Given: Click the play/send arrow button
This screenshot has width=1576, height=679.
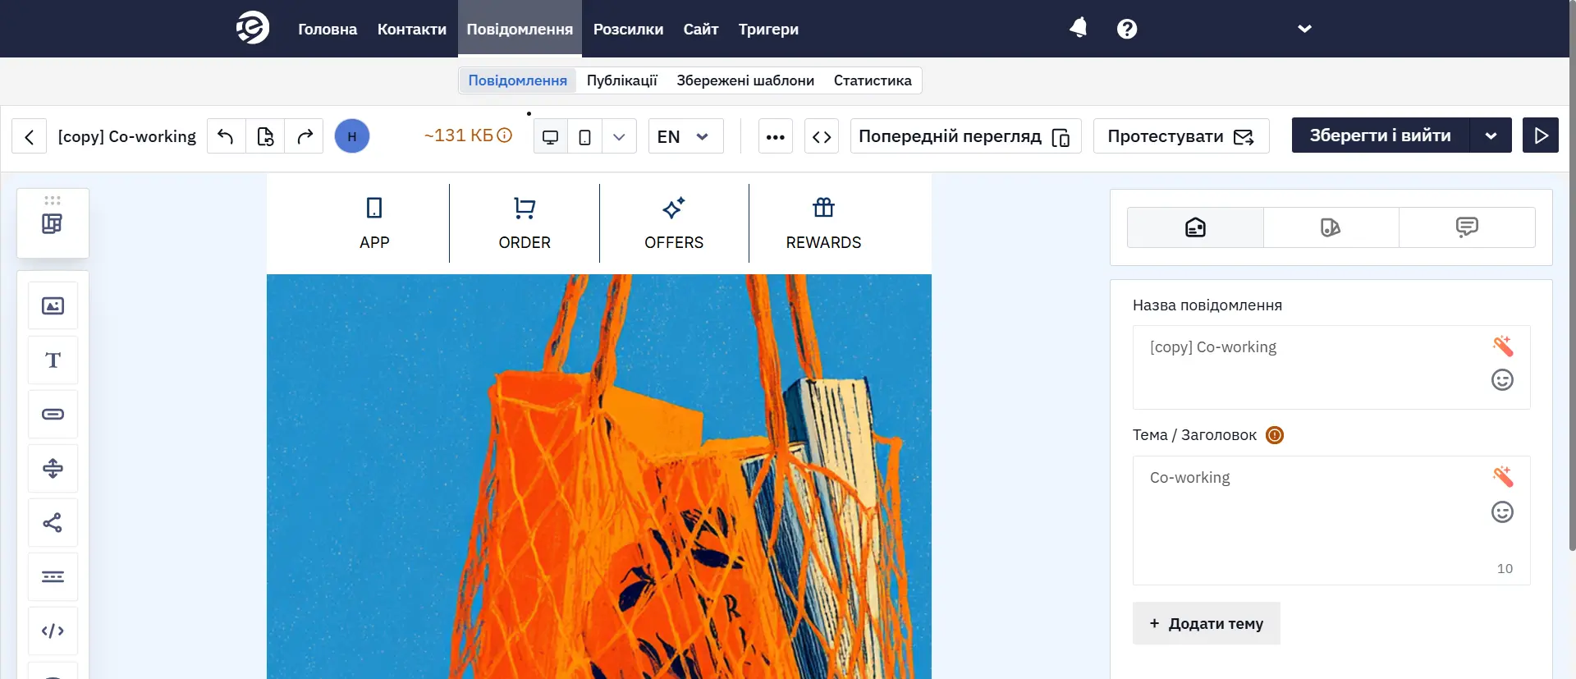Looking at the screenshot, I should pos(1541,135).
